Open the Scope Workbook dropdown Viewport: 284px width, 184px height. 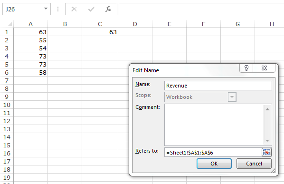232,97
